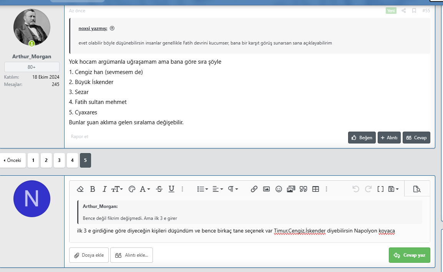Click the list line '5. Cyaxares'
443x272 pixels.
coord(83,112)
